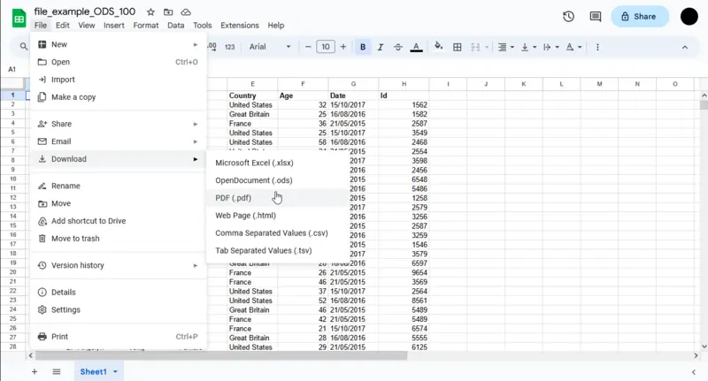Open horizontal align dropdown
Image resolution: width=708 pixels, height=381 pixels.
point(505,47)
